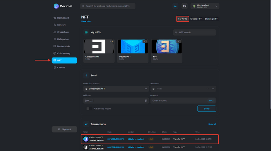Click token icon of first transaction
This screenshot has width=271, height=151.
coord(86,139)
